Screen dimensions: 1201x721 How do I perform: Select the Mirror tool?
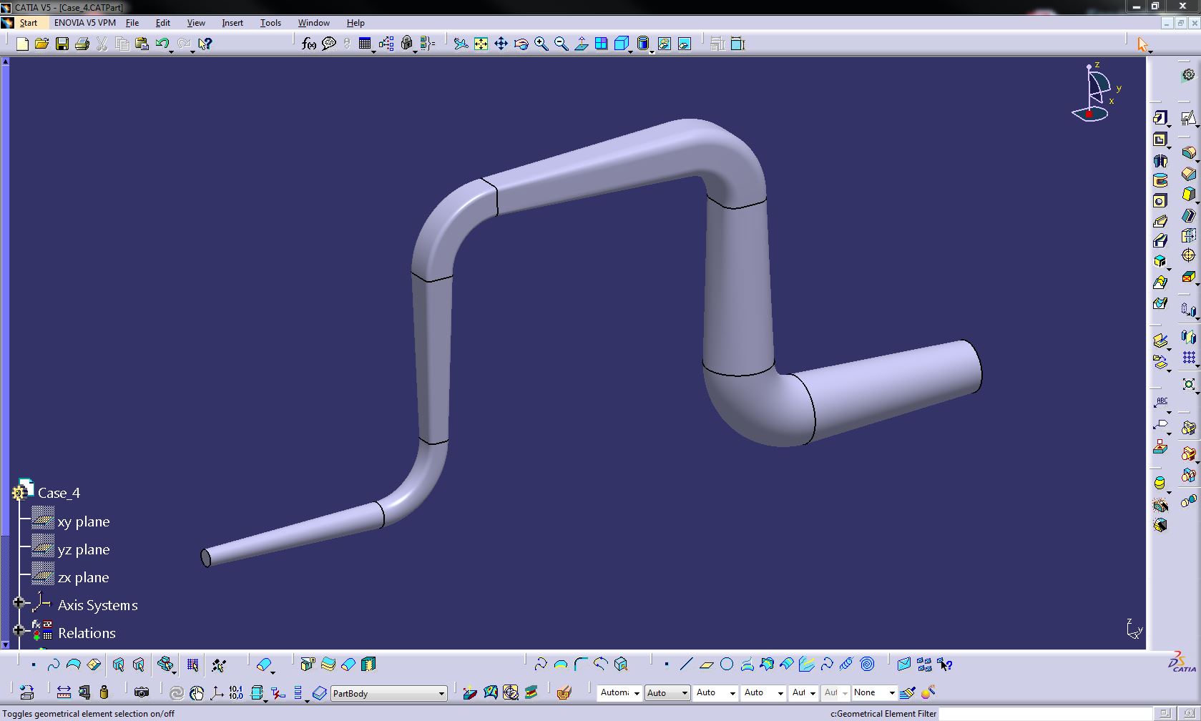pyautogui.click(x=1188, y=337)
